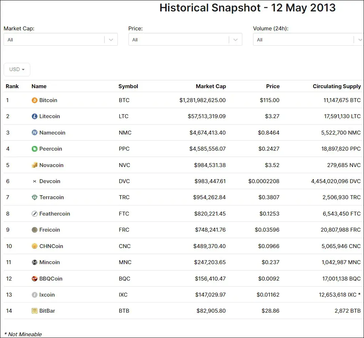364x338 pixels.
Task: Open the CHNCoin name link
Action: [x=51, y=246]
